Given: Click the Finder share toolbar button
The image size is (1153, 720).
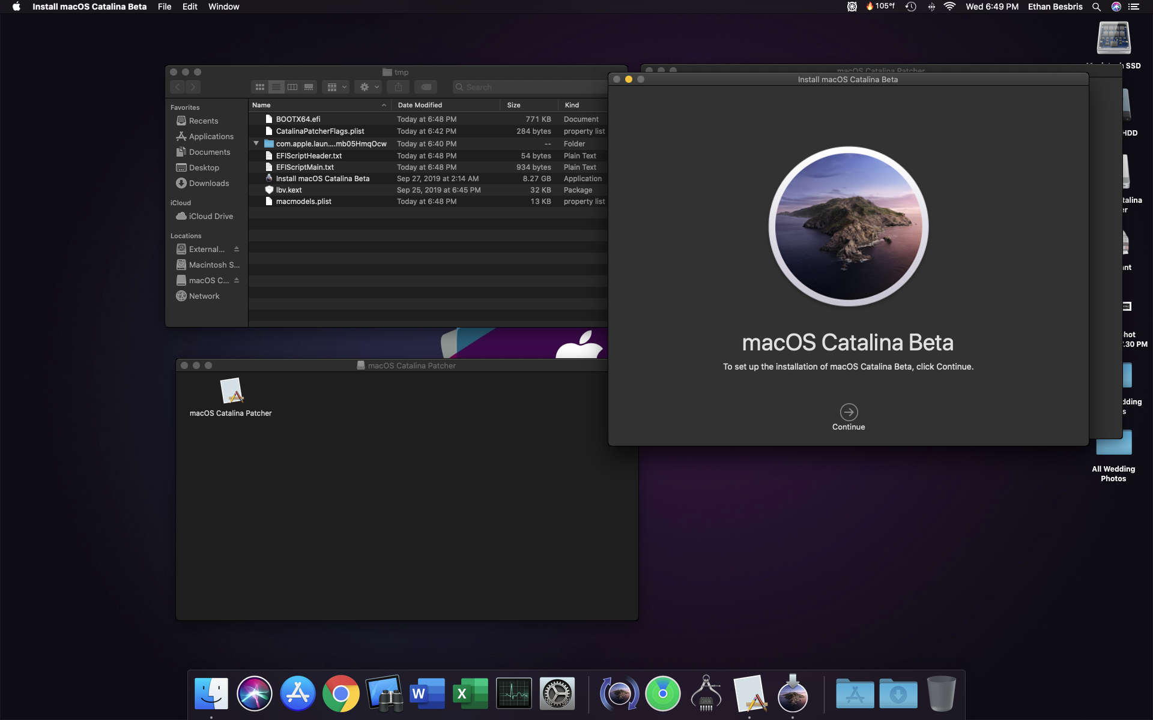Looking at the screenshot, I should (398, 87).
